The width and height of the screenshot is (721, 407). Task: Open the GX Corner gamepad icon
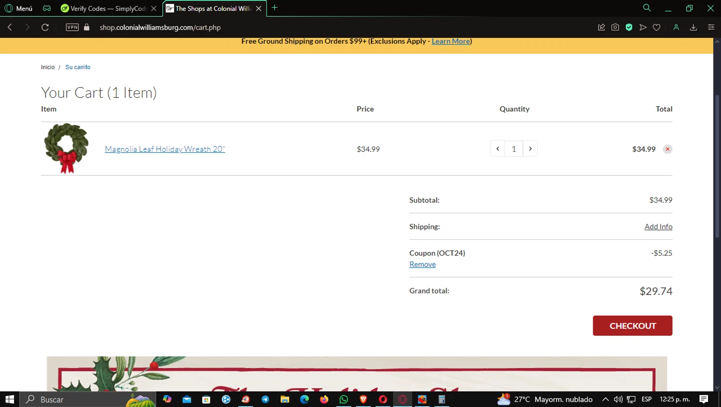click(x=47, y=8)
